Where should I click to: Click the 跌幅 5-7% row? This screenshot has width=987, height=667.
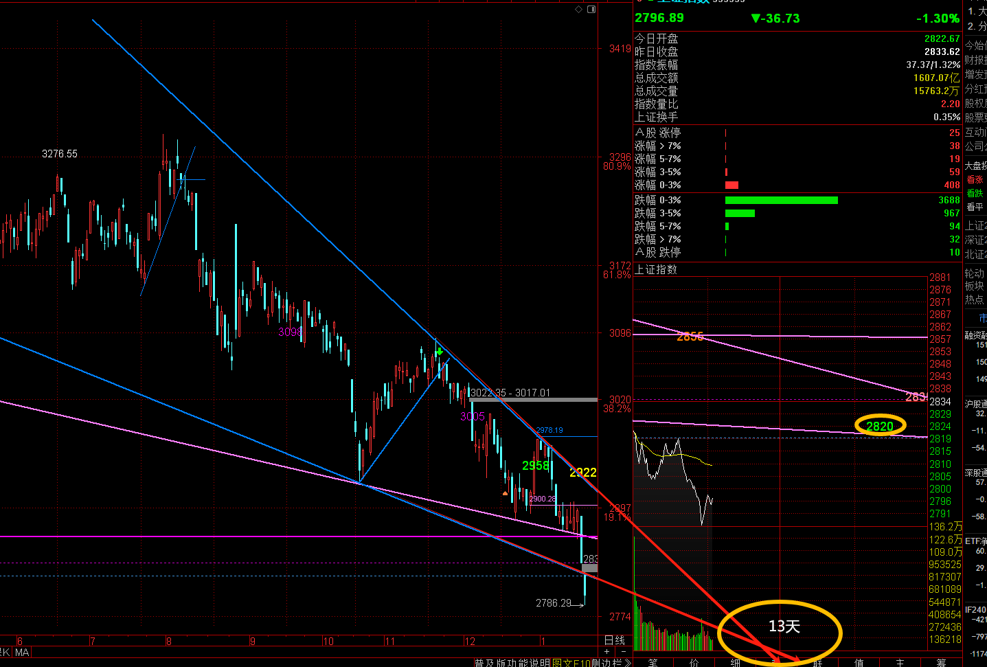(x=797, y=226)
